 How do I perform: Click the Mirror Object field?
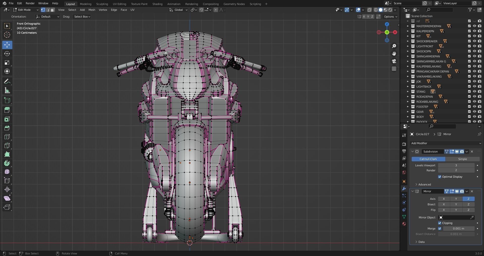coord(456,217)
